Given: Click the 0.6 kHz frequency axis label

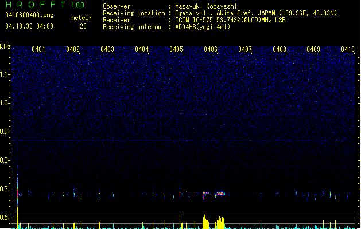Looking at the screenshot, I should tap(5, 218).
